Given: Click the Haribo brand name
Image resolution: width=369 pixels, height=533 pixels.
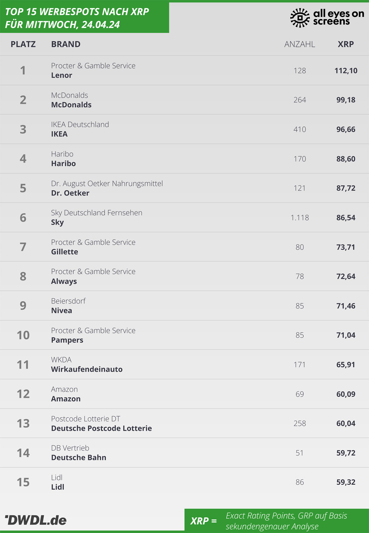Looking at the screenshot, I should (63, 164).
